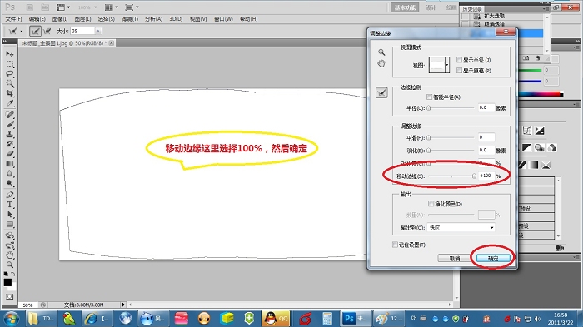Click the 移动边缘 value field showing +100
583x327 pixels.
click(x=486, y=176)
